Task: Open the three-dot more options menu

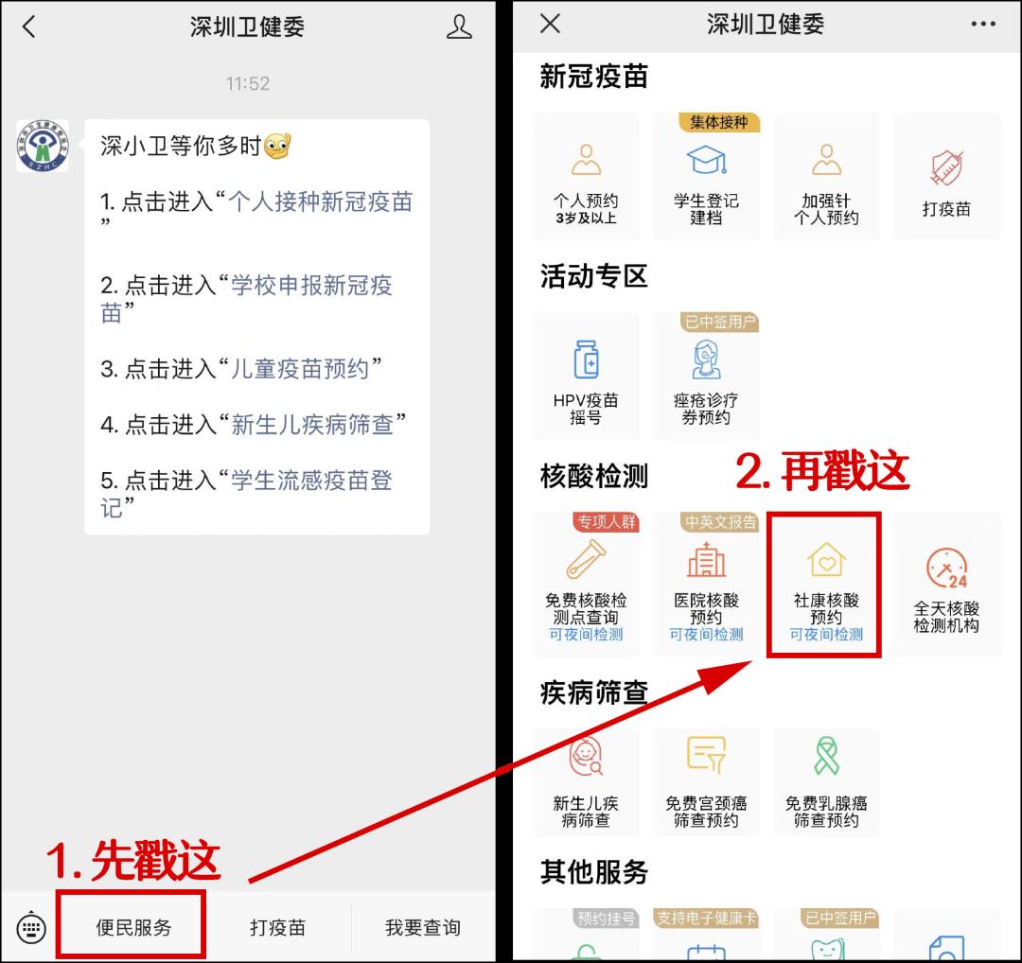Action: [x=983, y=25]
